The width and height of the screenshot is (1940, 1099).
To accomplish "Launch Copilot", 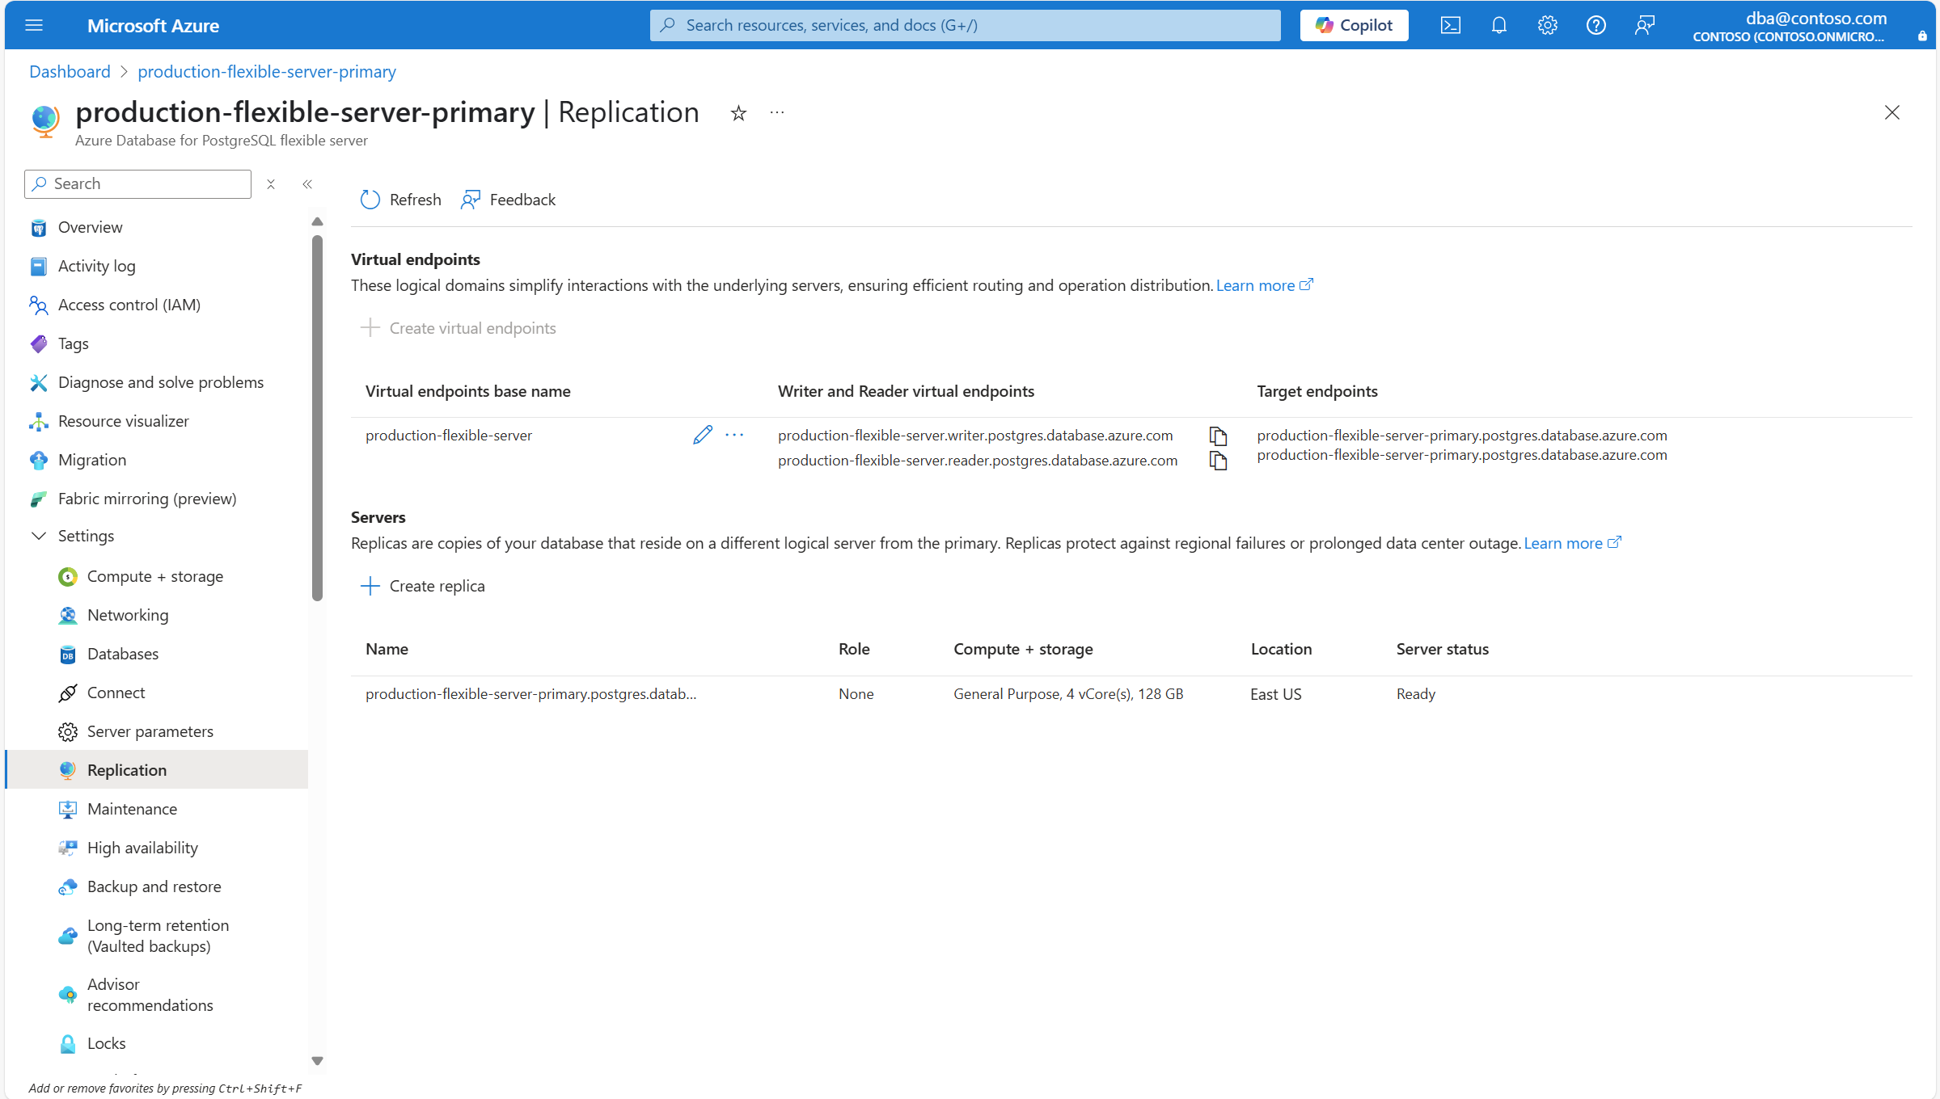I will pos(1354,25).
